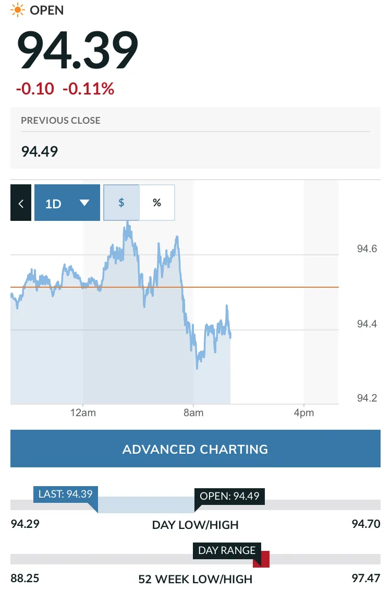Screen dimensions: 391x601
Task: Click the 8am time axis label
Action: (x=193, y=413)
